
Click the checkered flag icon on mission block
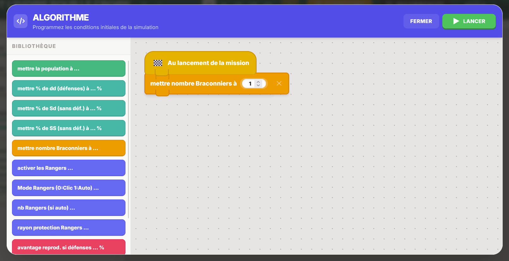158,63
